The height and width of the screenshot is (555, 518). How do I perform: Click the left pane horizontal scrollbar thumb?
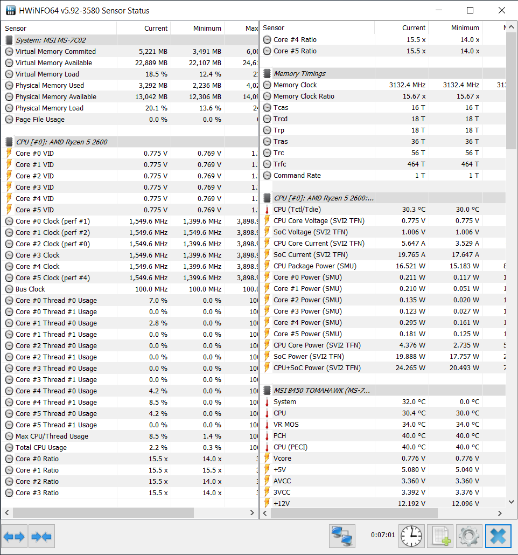tap(103, 512)
